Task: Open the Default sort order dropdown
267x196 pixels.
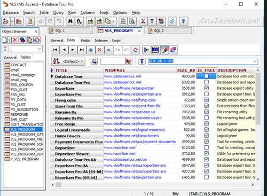Action: click(68, 61)
